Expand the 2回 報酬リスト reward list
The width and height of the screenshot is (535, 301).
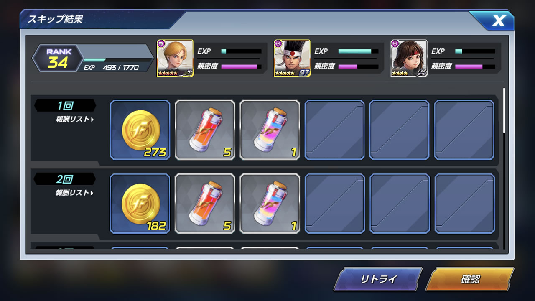75,193
